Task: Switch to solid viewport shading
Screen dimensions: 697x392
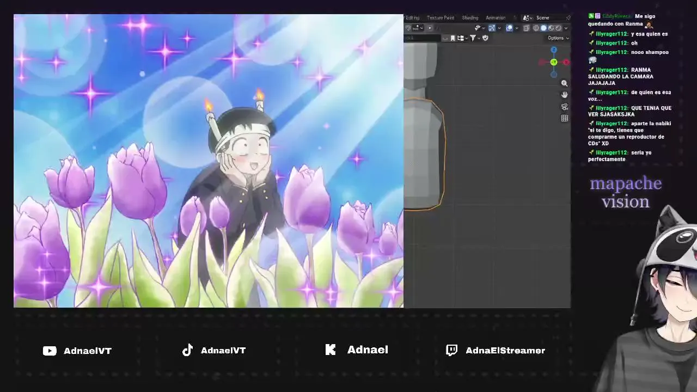Action: pyautogui.click(x=543, y=28)
